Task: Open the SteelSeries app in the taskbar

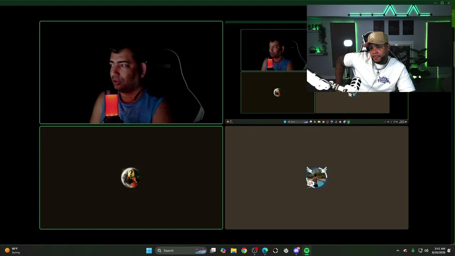Action: coord(286,251)
